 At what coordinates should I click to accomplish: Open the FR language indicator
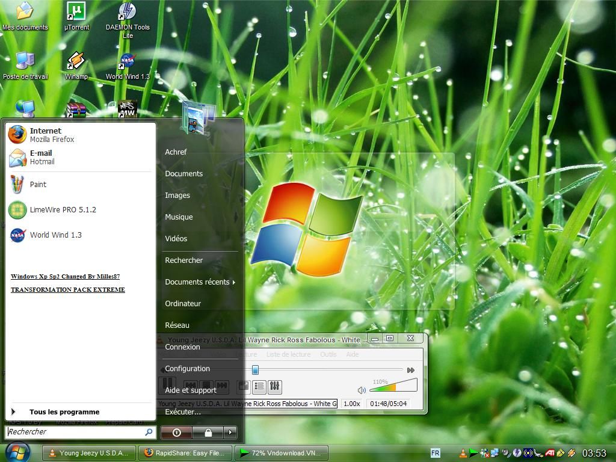(x=436, y=453)
